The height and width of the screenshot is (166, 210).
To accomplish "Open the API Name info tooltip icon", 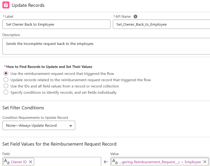I will (135, 17).
